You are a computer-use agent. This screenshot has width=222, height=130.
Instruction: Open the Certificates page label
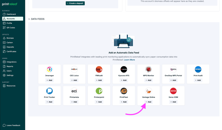[11, 51]
